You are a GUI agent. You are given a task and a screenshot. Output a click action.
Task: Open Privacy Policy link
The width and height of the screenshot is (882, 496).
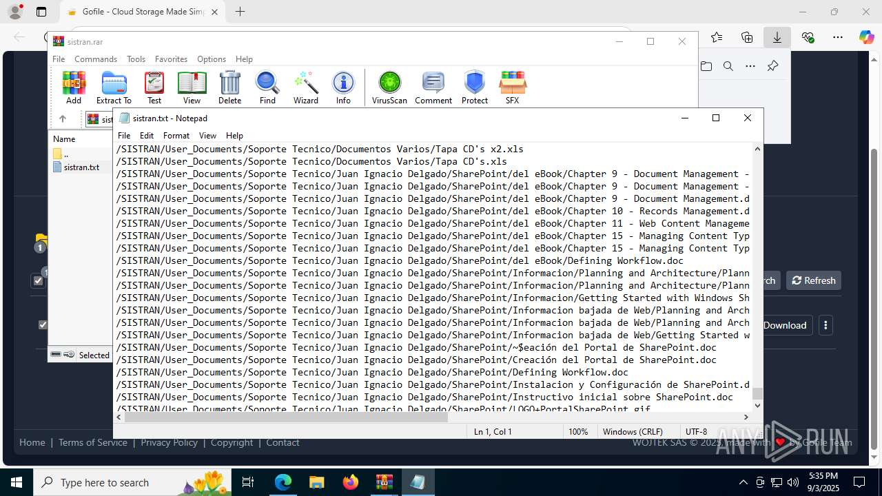[x=169, y=442]
